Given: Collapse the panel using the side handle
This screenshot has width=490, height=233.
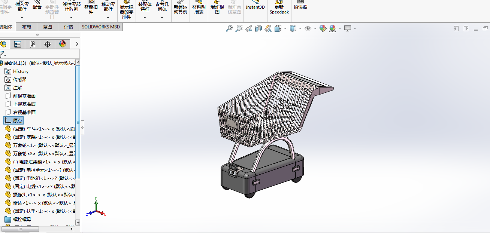Looking at the screenshot, I should [x=82, y=128].
